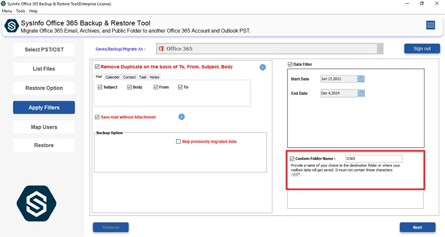Select Map Users in the sidebar
This screenshot has width=445, height=237.
tap(44, 127)
